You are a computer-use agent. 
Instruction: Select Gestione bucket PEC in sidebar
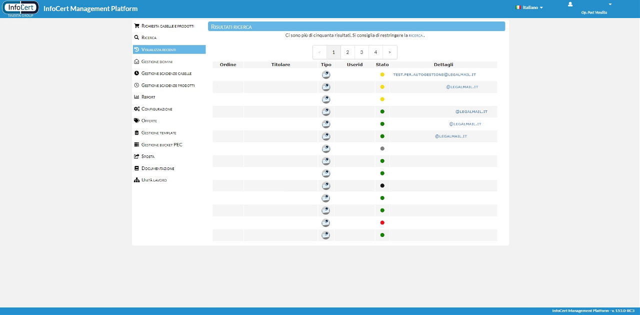tap(161, 145)
